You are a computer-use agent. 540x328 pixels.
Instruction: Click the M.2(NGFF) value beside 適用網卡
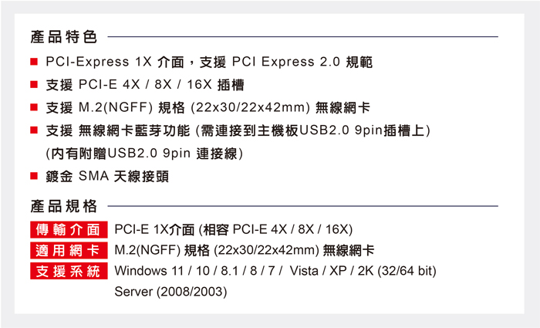(244, 250)
